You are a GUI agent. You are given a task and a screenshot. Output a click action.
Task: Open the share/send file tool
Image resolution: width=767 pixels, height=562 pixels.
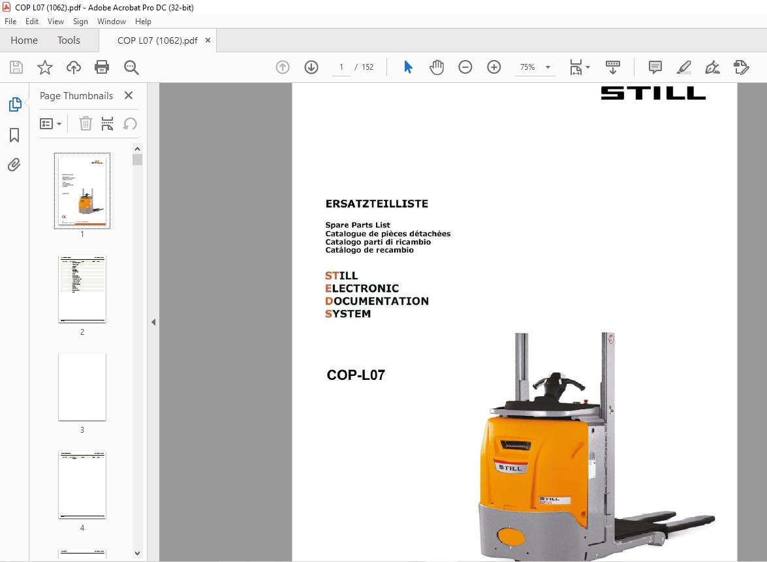pos(741,67)
